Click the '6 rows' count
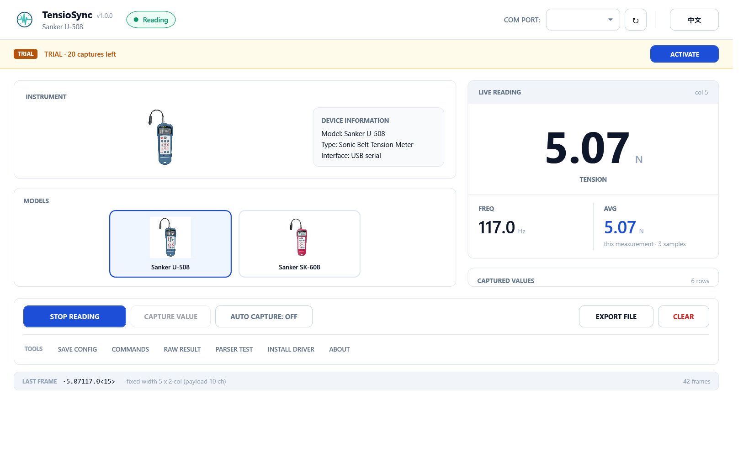754x468 pixels. tap(700, 281)
